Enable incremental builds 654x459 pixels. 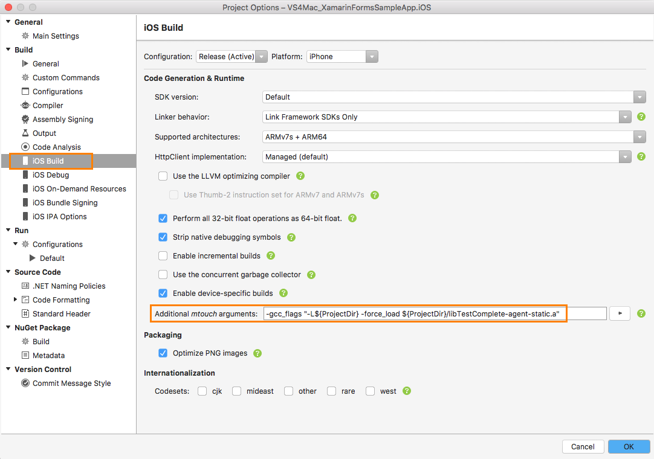click(163, 256)
